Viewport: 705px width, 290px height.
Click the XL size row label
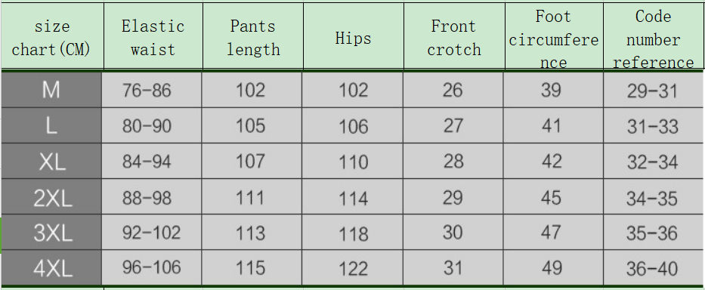pos(51,161)
